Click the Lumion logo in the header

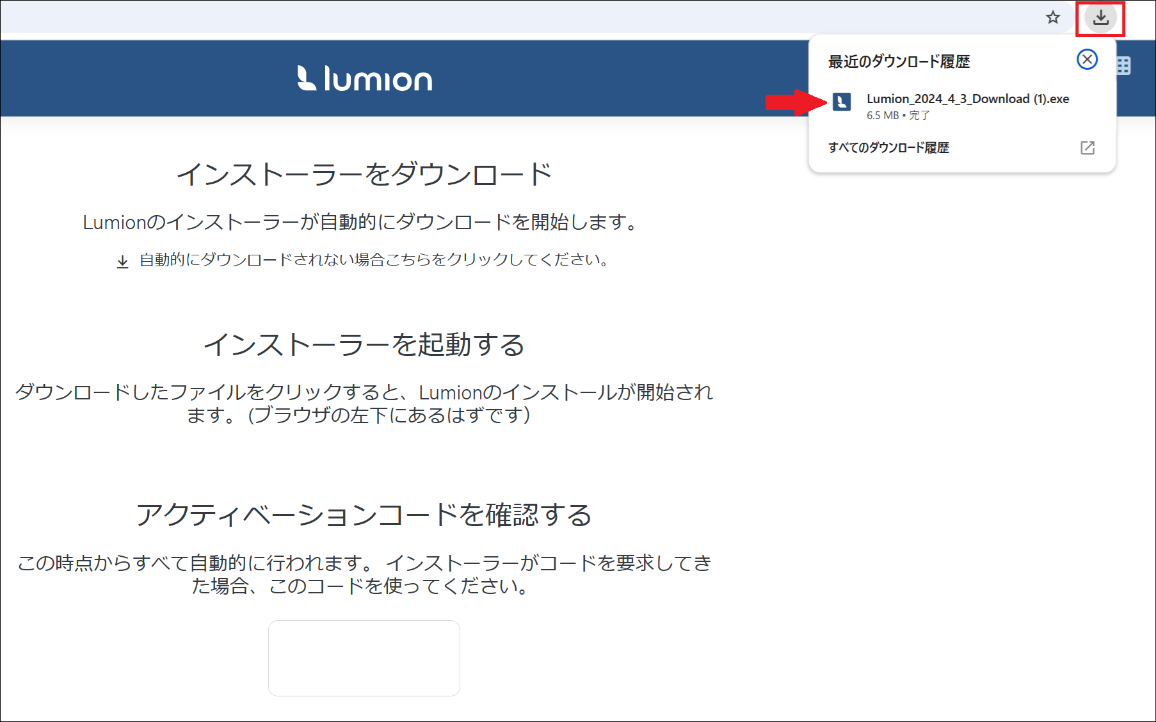tap(365, 79)
